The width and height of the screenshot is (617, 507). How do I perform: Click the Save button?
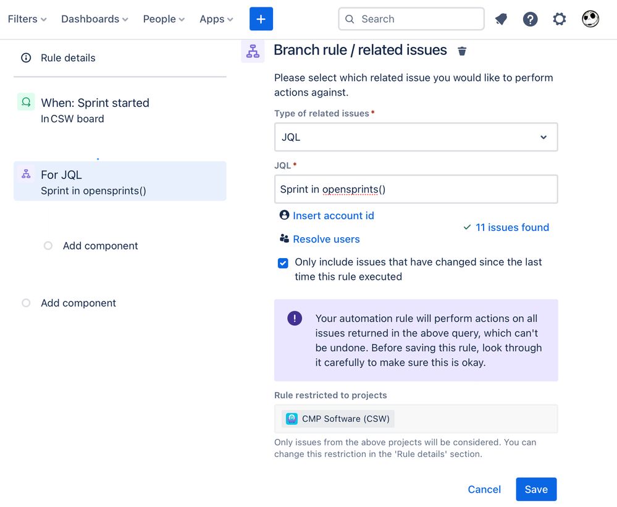point(536,489)
